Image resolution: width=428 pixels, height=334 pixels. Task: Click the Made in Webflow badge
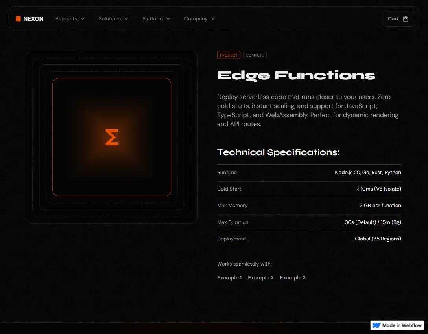tap(397, 325)
